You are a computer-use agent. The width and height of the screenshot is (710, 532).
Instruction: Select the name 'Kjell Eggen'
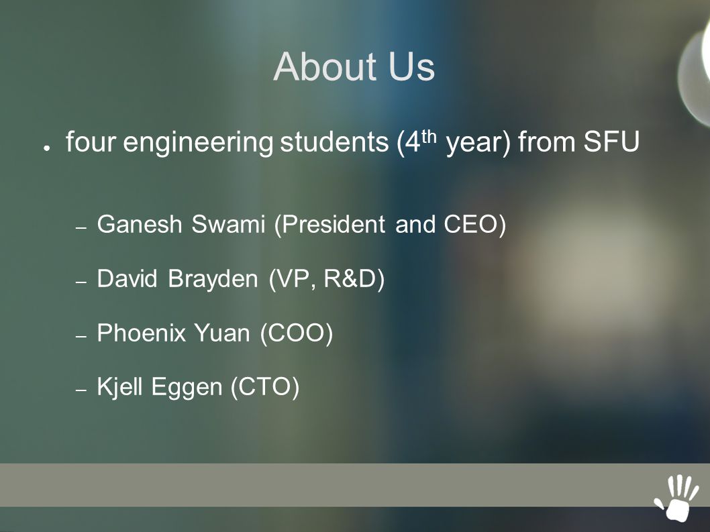tap(160, 387)
